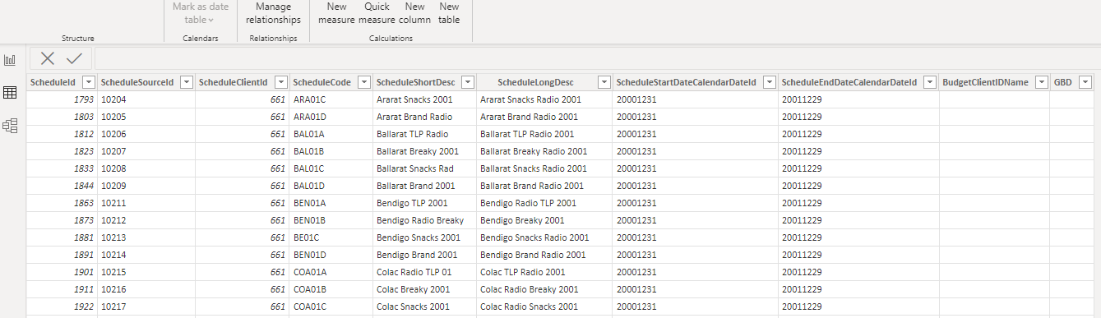
Task: Open GBD column filter dropdown
Action: [x=1085, y=82]
